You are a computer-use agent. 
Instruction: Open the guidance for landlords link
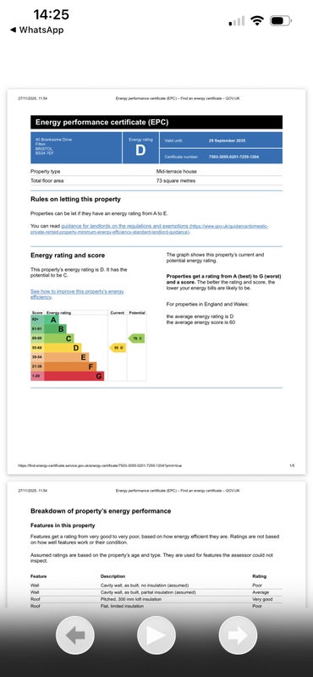coord(150,228)
